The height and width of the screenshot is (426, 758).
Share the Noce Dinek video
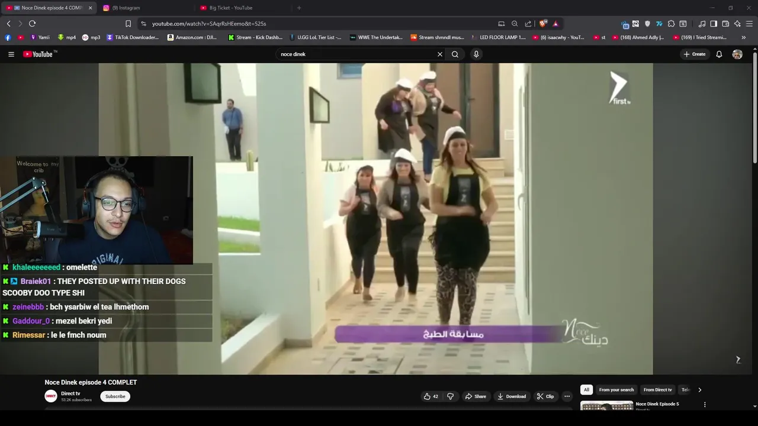coord(476,396)
